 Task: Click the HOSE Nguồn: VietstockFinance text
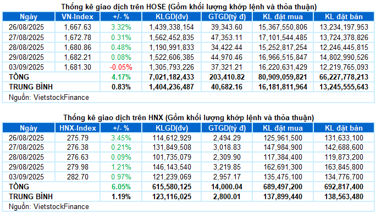pyautogui.click(x=49, y=98)
